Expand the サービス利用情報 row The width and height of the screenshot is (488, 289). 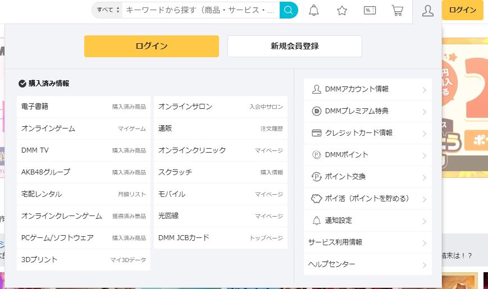tap(367, 242)
